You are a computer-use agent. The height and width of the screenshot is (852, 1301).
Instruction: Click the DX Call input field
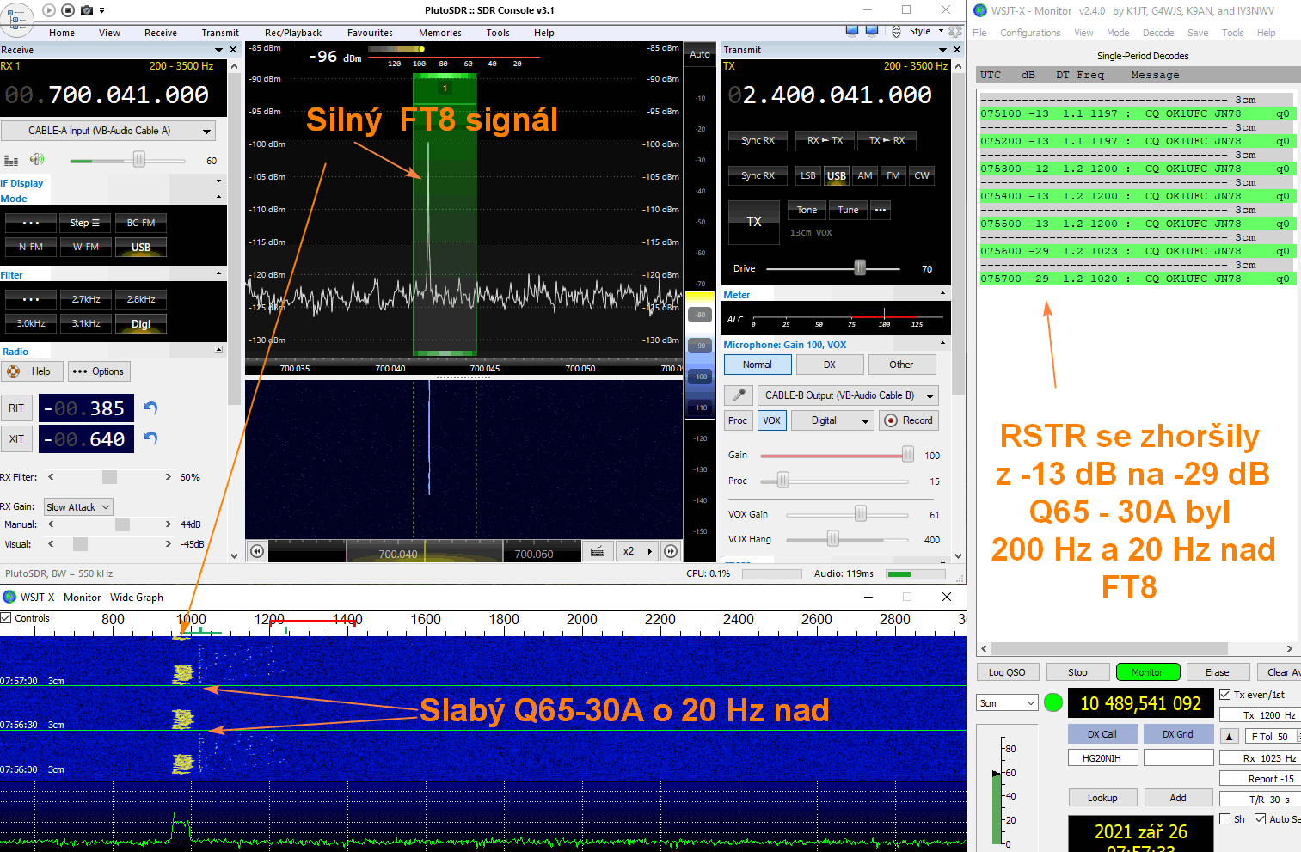1102,757
